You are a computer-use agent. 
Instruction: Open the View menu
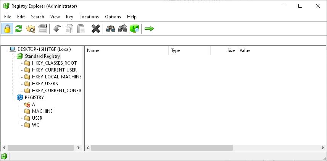[x=55, y=17]
